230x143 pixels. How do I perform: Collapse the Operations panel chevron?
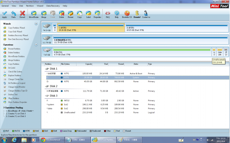[x=36, y=45]
